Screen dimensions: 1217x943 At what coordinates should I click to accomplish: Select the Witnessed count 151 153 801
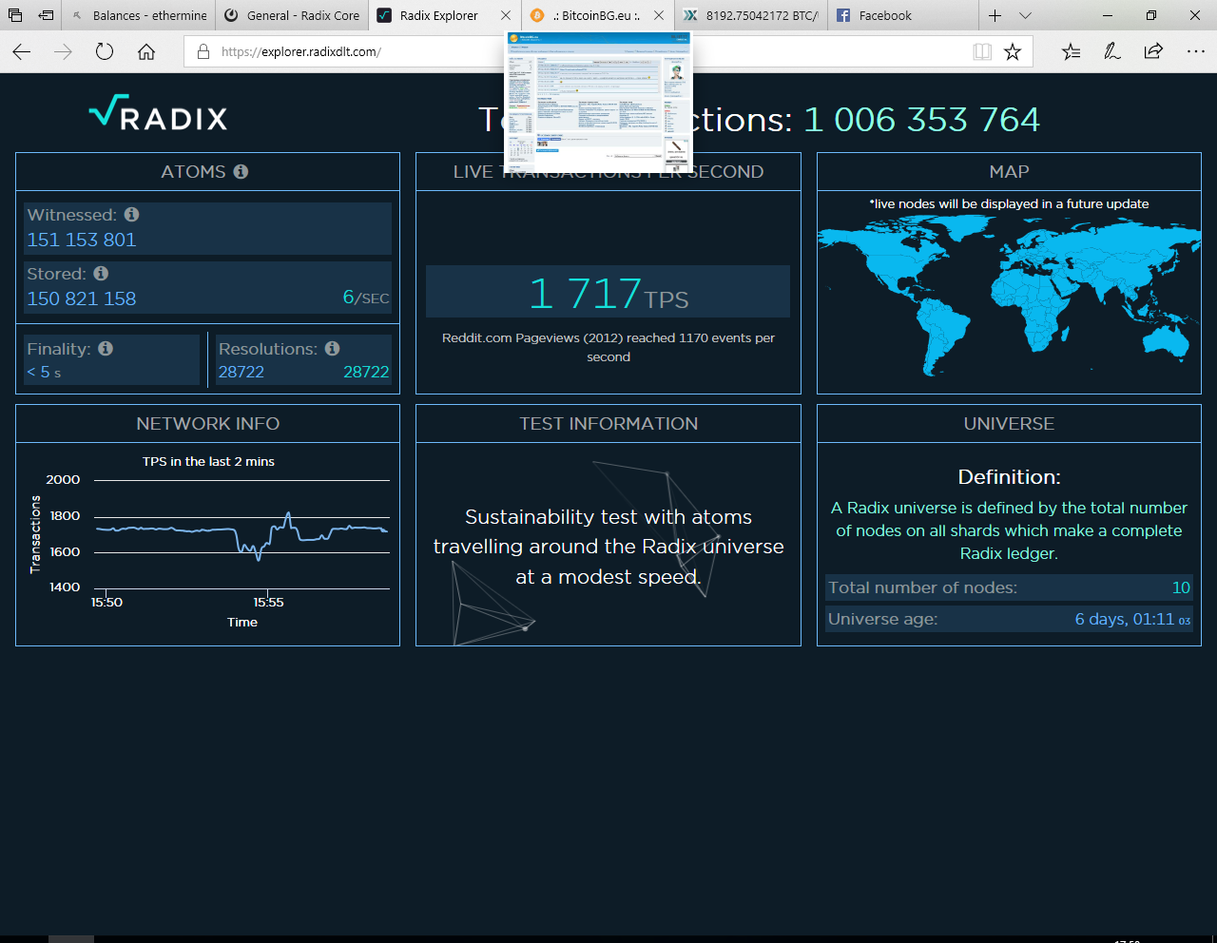click(x=82, y=240)
